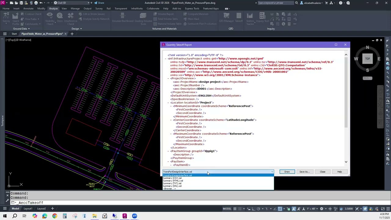
Task: Choose Summary (TXT).xsl list option
Action: pos(218,183)
